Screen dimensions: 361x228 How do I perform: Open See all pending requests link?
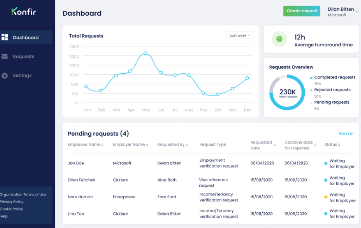pos(346,134)
